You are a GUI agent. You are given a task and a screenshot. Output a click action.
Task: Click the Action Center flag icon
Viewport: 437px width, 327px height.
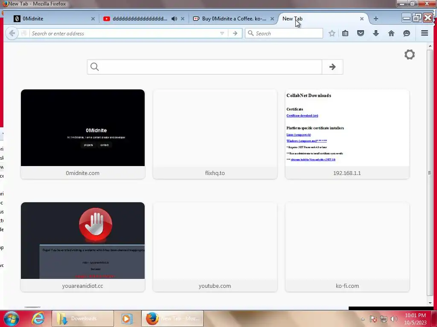pos(373,319)
